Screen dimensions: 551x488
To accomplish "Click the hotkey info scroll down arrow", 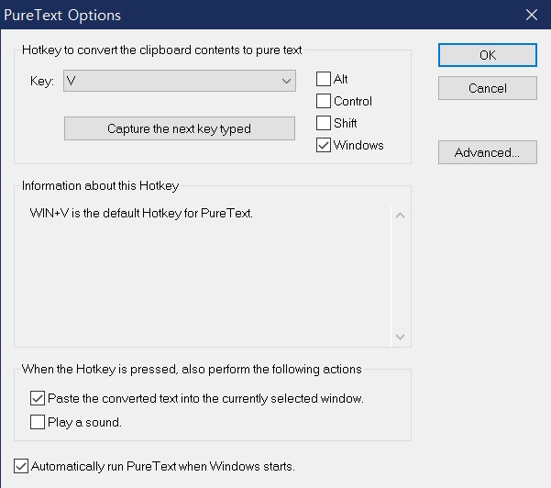I will [401, 337].
